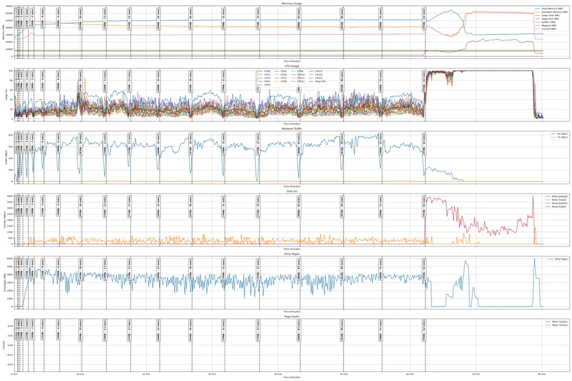The height and width of the screenshot is (381, 572).
Task: Click the 62 min marker label in the Memory chart
Action: click(x=424, y=19)
